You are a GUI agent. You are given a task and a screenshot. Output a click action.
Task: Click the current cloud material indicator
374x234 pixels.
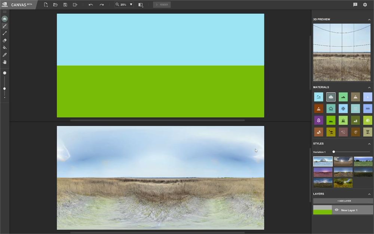4,19
